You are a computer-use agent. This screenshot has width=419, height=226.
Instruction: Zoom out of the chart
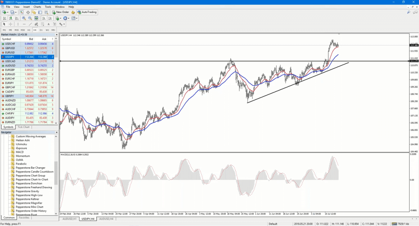30,18
